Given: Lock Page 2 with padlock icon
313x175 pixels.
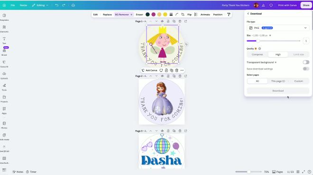Looking at the screenshot, I should click(x=168, y=76).
